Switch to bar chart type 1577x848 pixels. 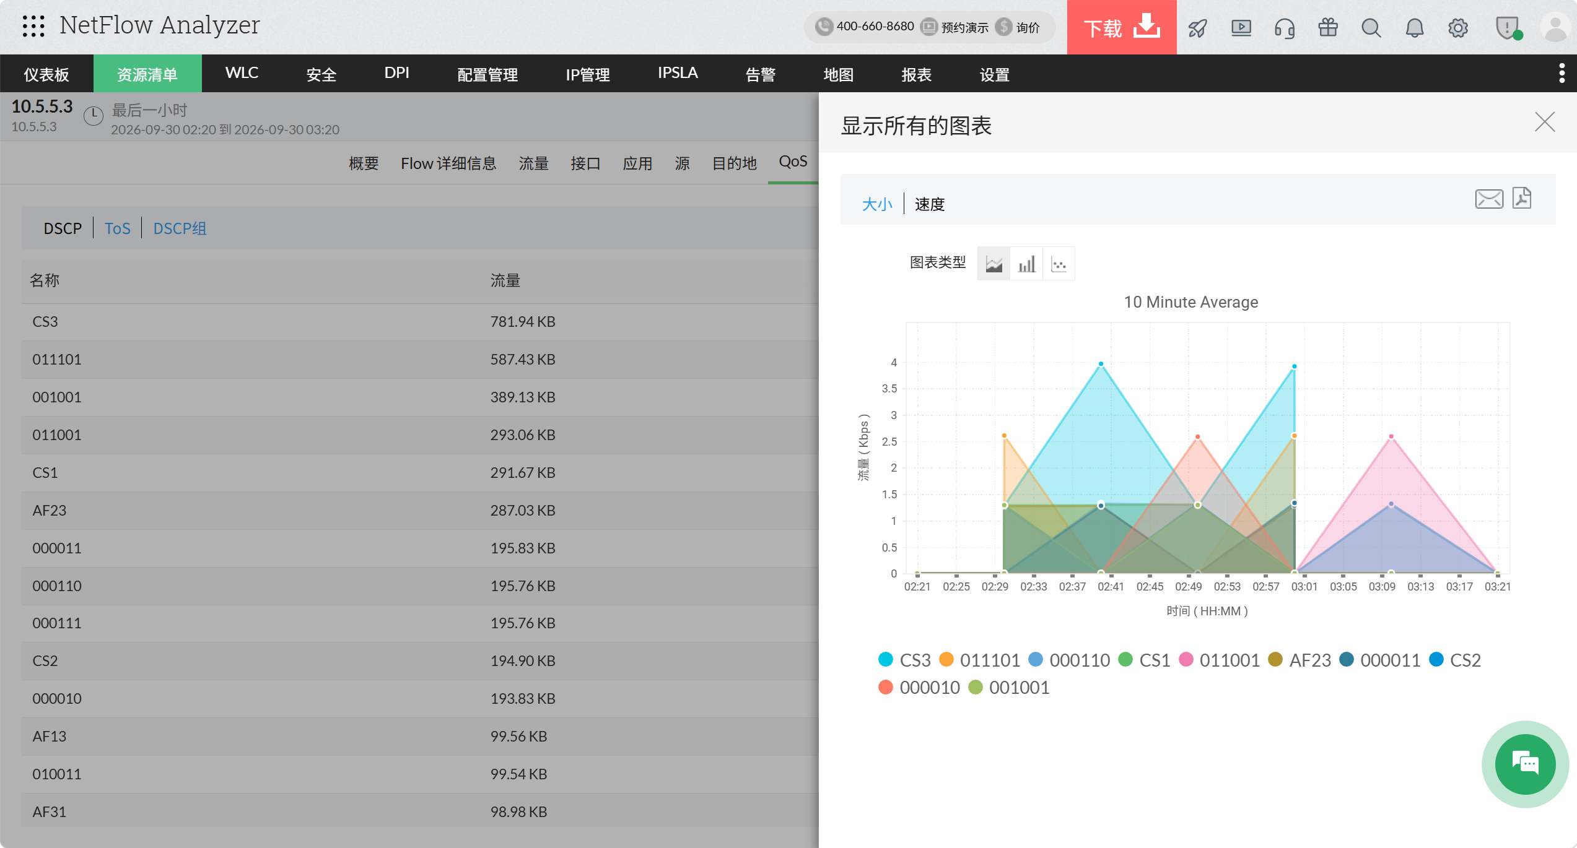(x=1026, y=264)
